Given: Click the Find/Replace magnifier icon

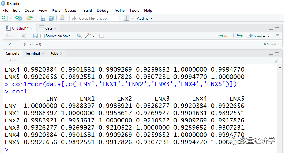Looking at the screenshot, I should pos(79,36).
